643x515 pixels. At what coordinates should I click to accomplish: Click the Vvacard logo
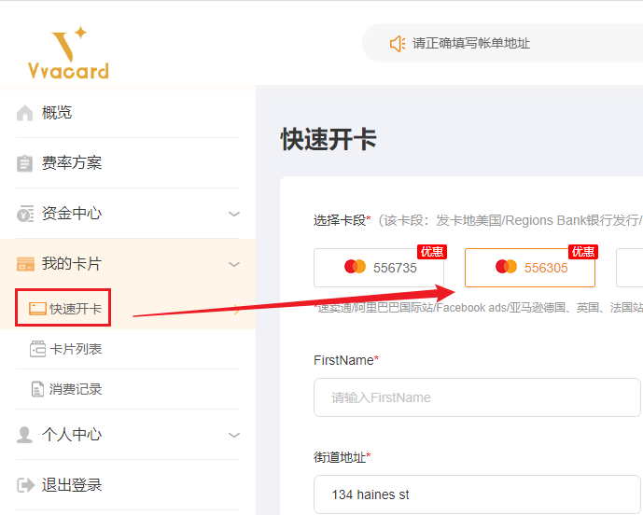(x=68, y=52)
